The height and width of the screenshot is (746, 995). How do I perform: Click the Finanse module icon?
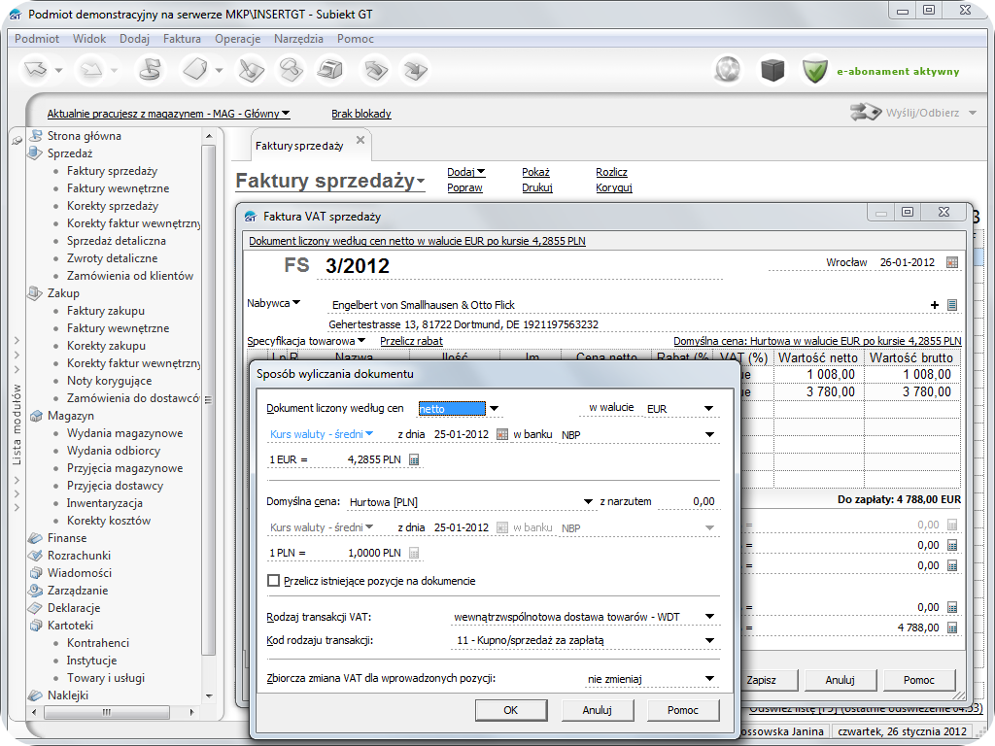click(36, 538)
